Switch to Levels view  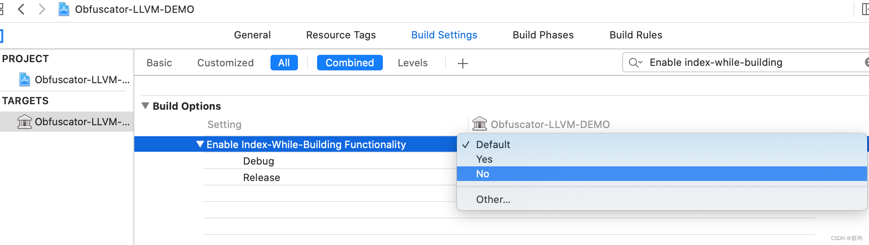(x=413, y=63)
